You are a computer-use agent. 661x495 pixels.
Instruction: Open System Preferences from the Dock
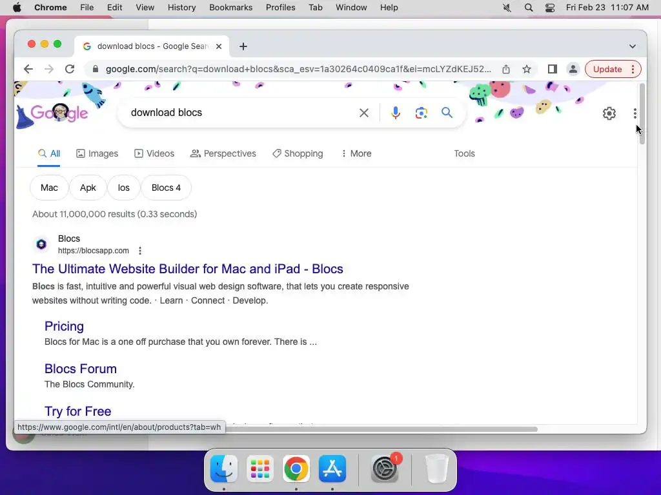tap(385, 469)
